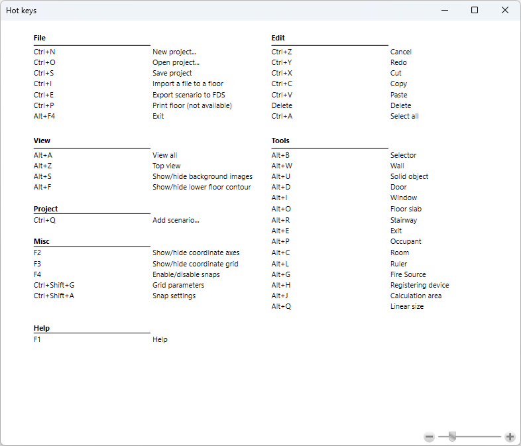Click the 'Enable/disable snaps' description
Viewport: 521px width, 446px height.
point(186,274)
